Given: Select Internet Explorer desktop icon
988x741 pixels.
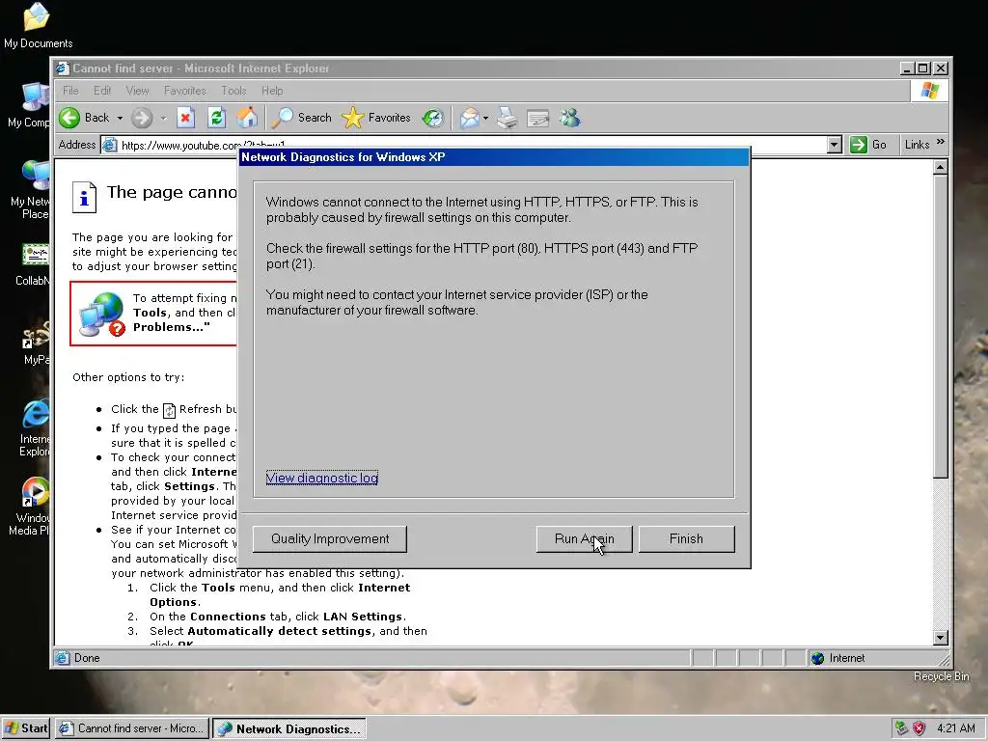Looking at the screenshot, I should pos(36,414).
